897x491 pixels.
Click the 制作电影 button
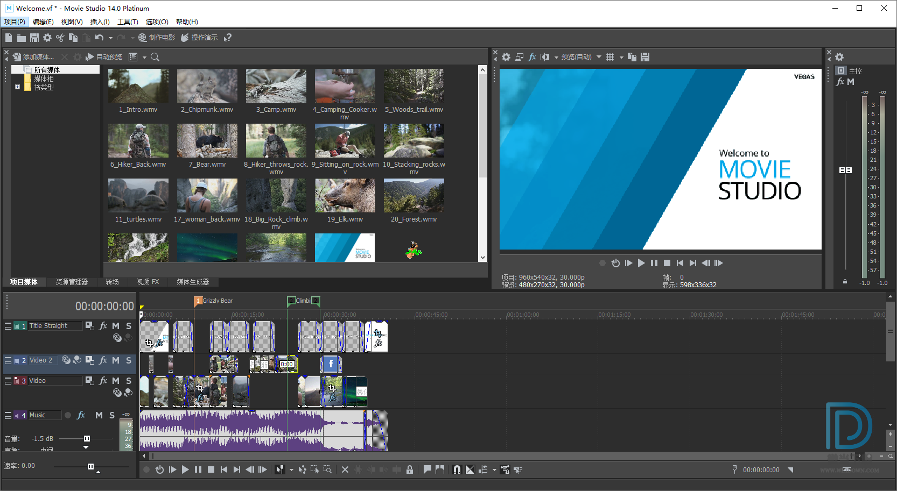click(157, 38)
